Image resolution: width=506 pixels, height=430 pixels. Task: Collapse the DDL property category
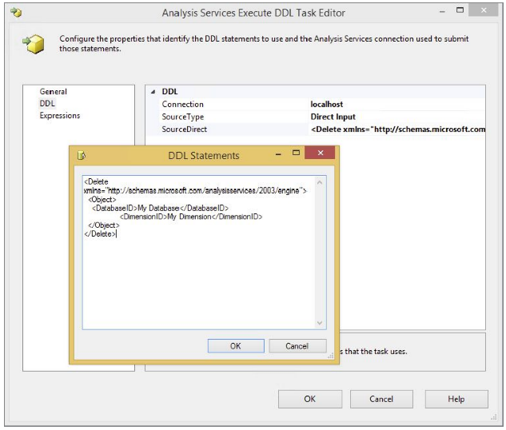153,92
